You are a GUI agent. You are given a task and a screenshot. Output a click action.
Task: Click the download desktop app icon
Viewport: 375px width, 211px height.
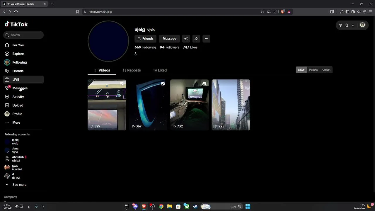[353, 25]
